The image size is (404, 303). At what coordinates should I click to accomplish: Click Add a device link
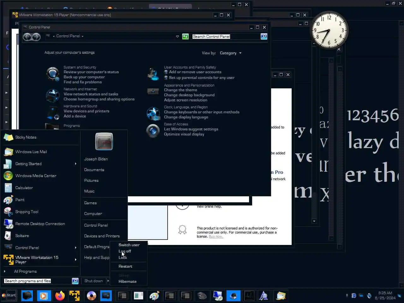(x=75, y=116)
